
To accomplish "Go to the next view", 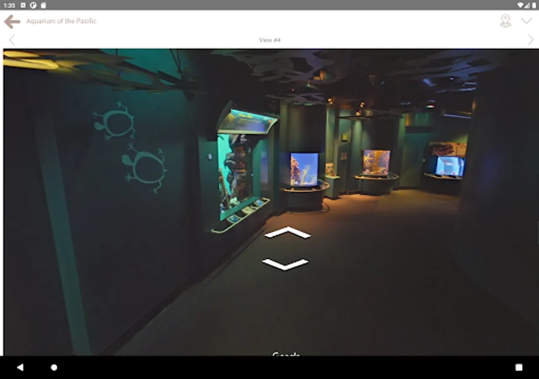I will tap(531, 40).
